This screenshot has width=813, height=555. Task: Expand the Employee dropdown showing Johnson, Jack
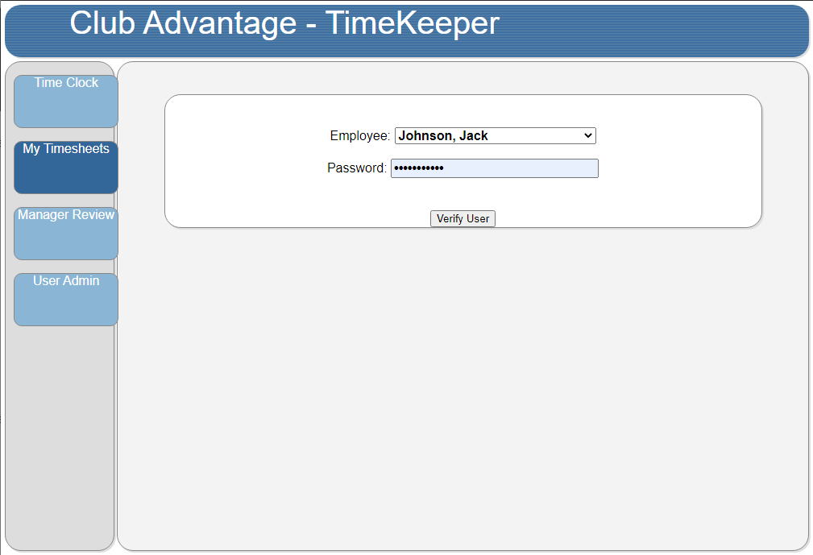(496, 136)
